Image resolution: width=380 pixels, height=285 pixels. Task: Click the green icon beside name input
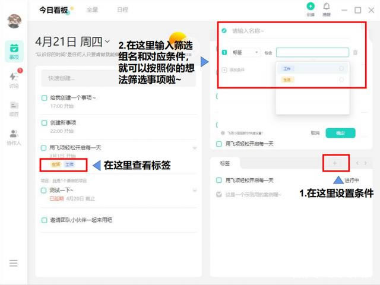224,31
